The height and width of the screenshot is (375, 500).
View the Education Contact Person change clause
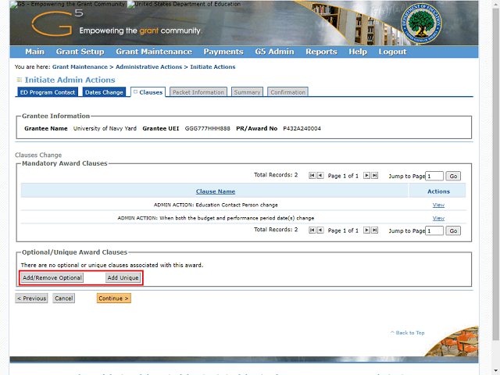(x=438, y=205)
